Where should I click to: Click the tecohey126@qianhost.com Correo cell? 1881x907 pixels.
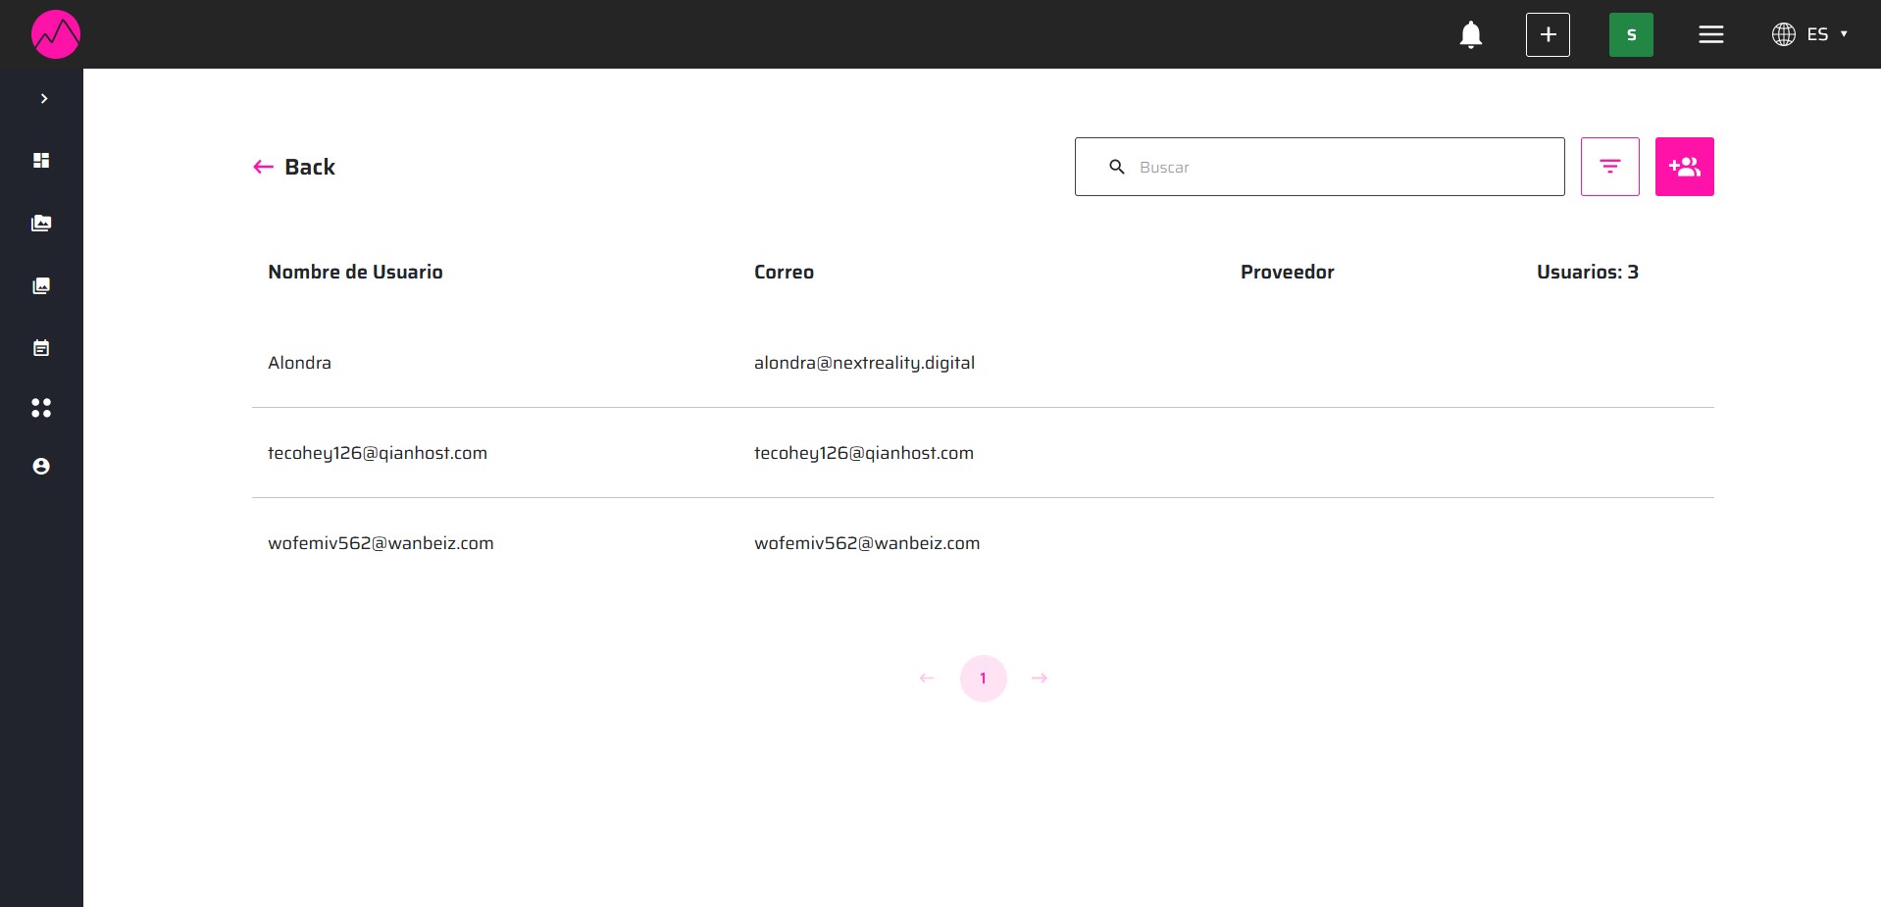[x=864, y=453]
